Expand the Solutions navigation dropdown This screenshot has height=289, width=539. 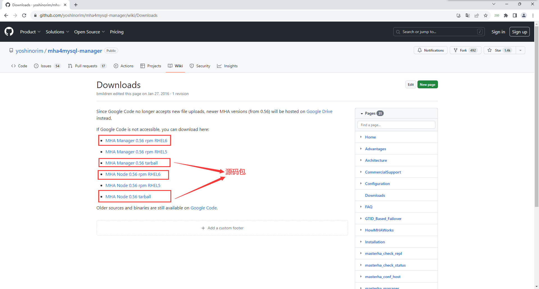click(57, 32)
